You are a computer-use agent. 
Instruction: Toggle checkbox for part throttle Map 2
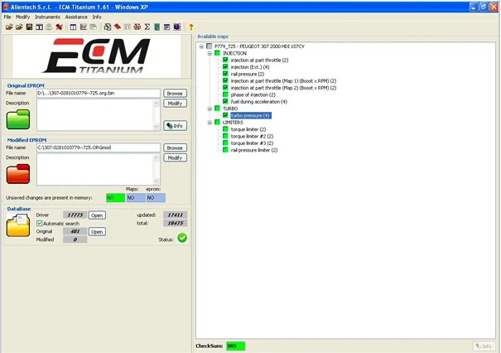coord(225,88)
